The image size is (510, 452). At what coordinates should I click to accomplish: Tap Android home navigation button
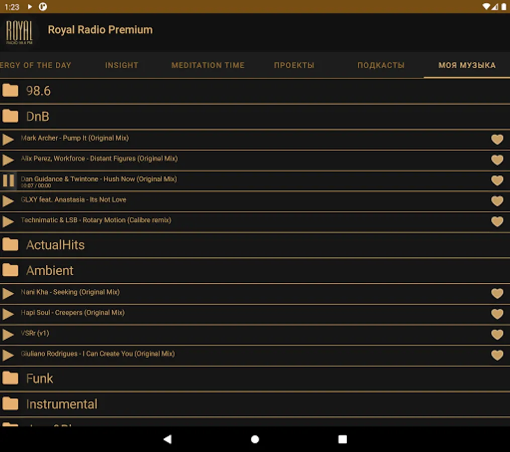tap(255, 439)
